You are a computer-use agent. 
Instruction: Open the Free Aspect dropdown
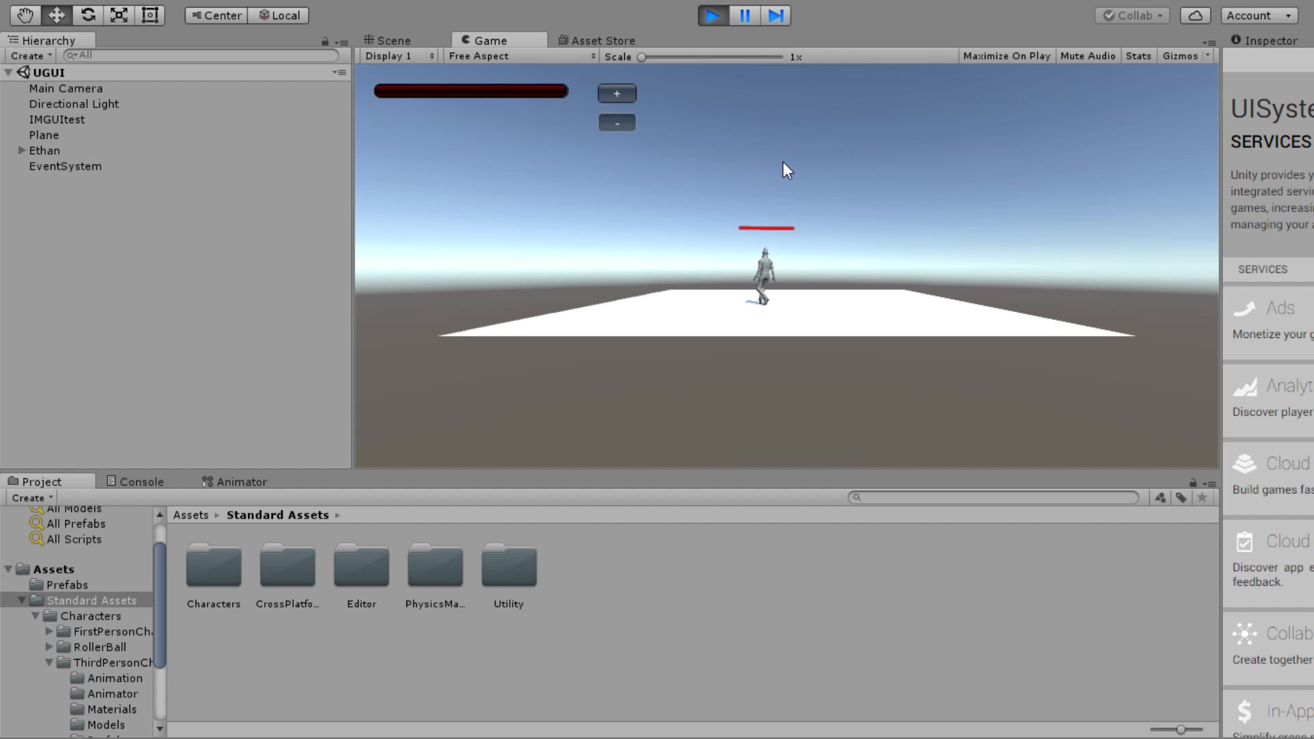[x=521, y=56]
